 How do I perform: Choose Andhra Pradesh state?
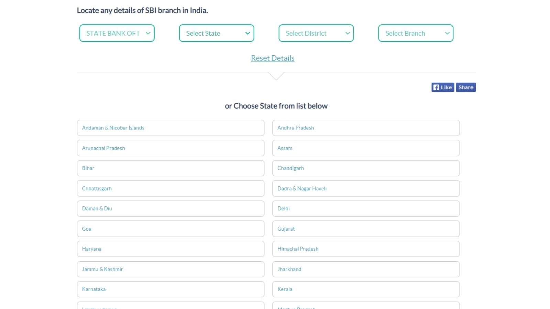tap(366, 128)
